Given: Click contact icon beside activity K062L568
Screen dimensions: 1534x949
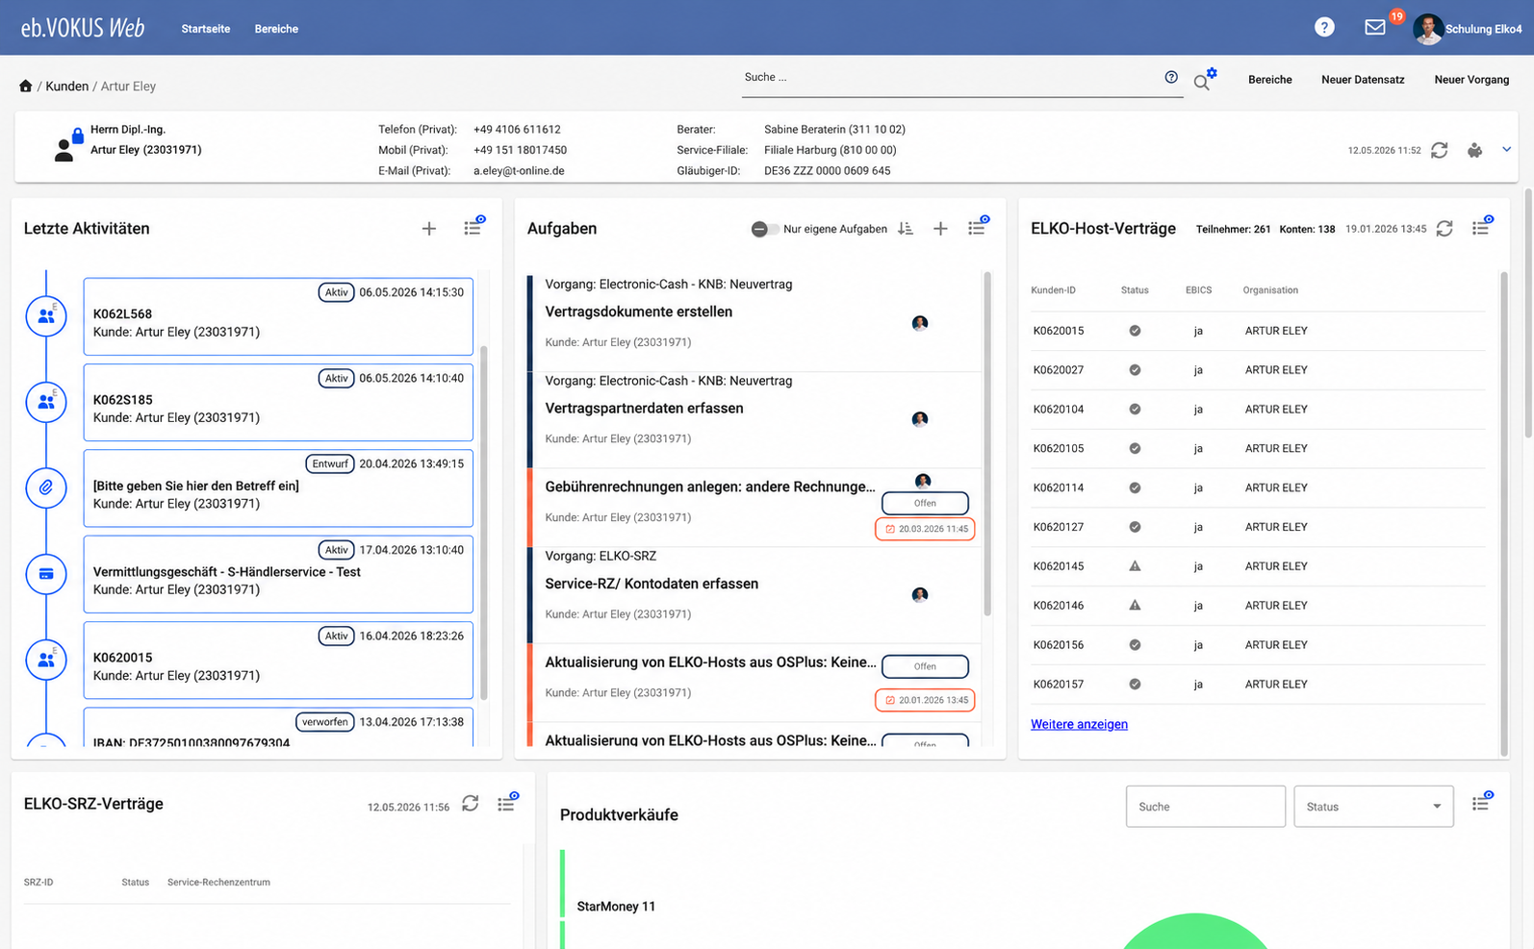Looking at the screenshot, I should 46,315.
